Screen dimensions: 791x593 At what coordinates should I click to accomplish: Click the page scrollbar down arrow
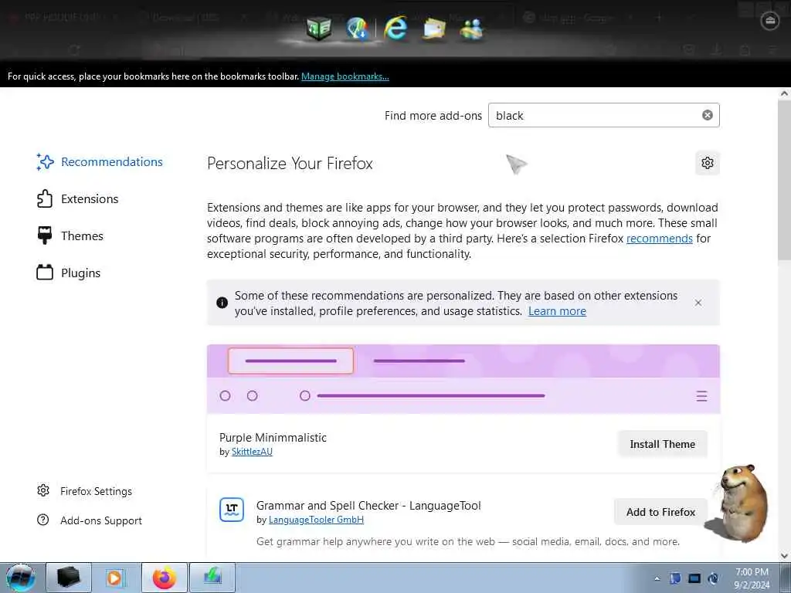(784, 556)
